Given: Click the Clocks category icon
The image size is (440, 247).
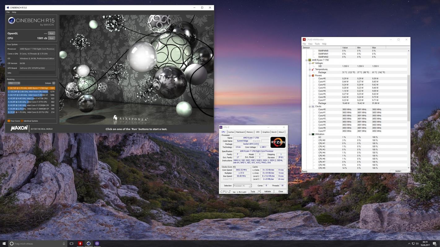Looking at the screenshot, I should (x=313, y=106).
